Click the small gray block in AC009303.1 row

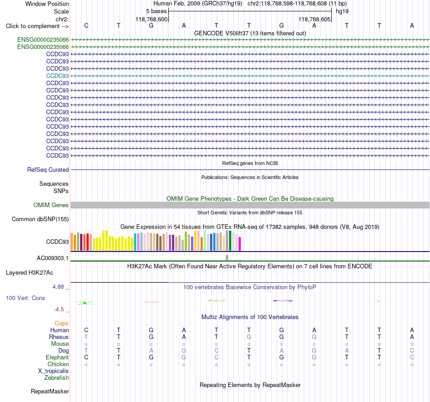(227, 257)
